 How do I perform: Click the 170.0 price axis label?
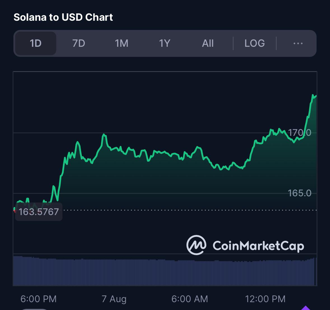point(299,133)
